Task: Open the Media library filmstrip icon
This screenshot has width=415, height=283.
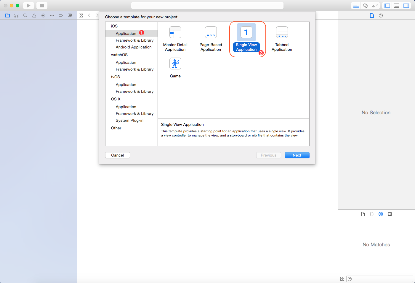Action: coord(390,214)
